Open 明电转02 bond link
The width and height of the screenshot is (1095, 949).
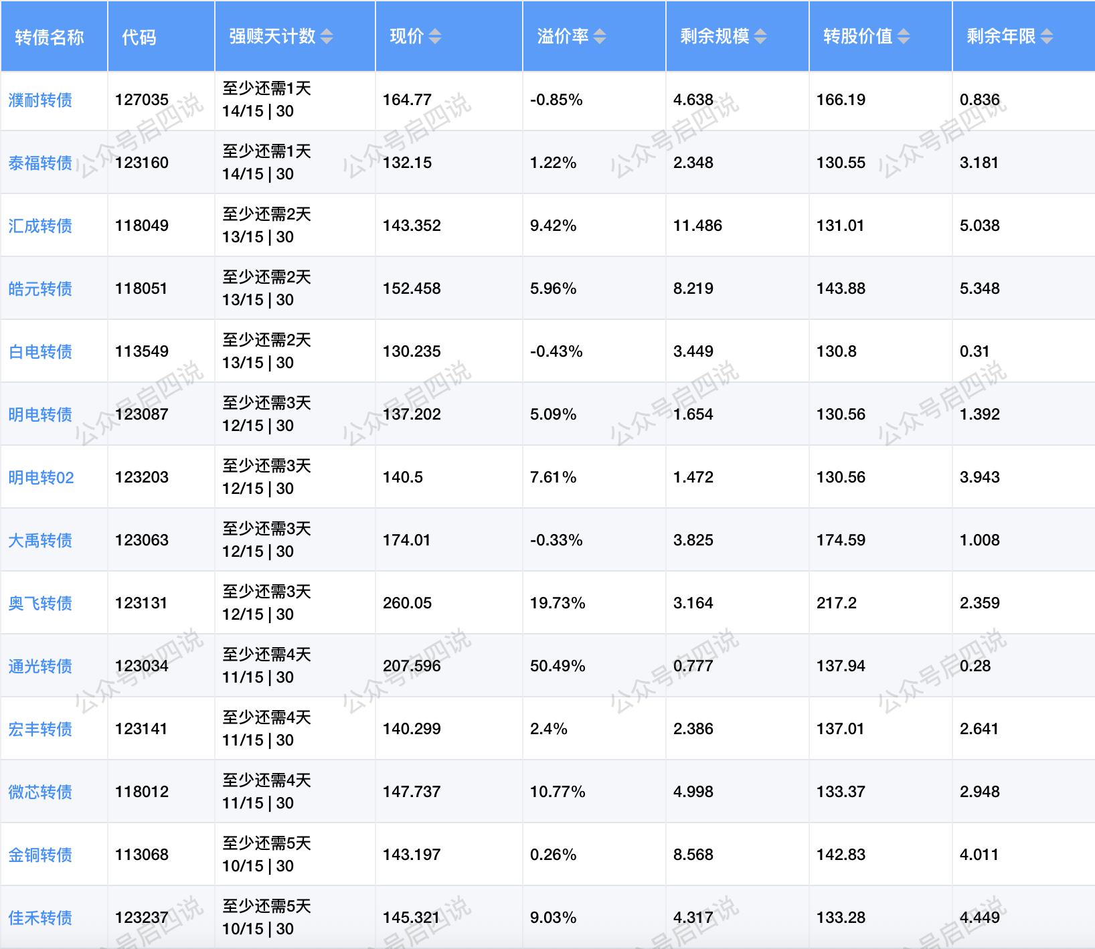41,478
